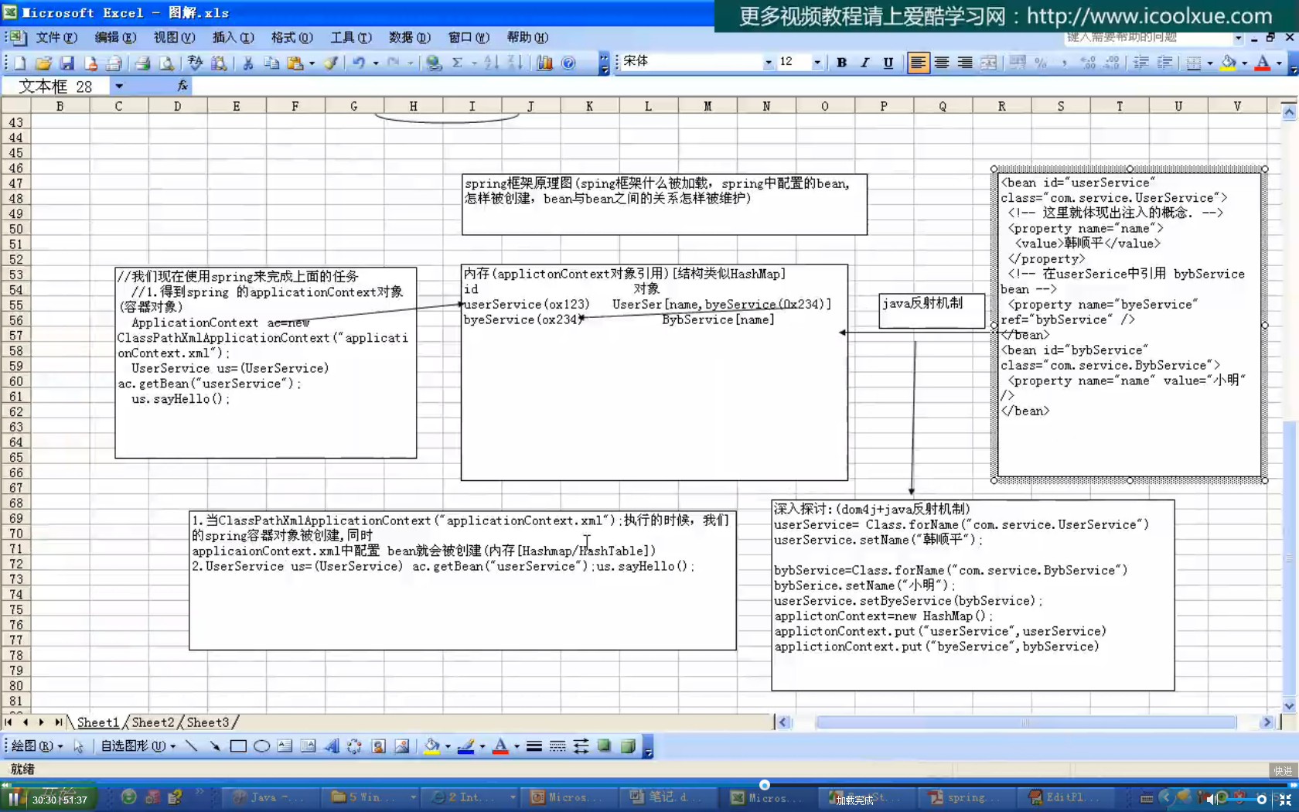Open the Edit menu

(x=115, y=37)
